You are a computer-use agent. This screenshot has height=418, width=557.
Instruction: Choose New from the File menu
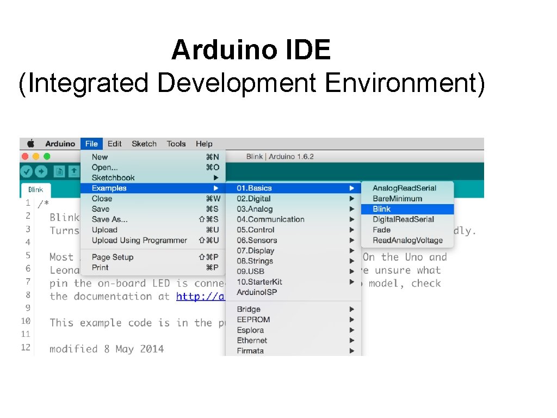tap(153, 157)
